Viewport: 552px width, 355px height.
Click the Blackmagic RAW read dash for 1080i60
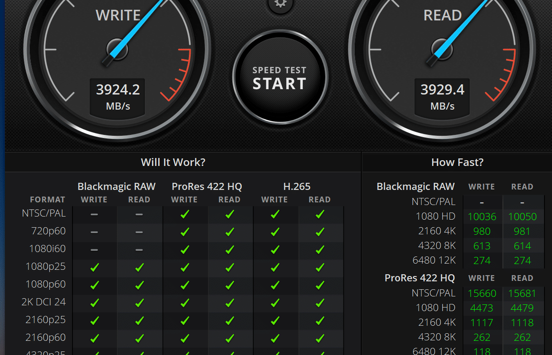(x=139, y=249)
